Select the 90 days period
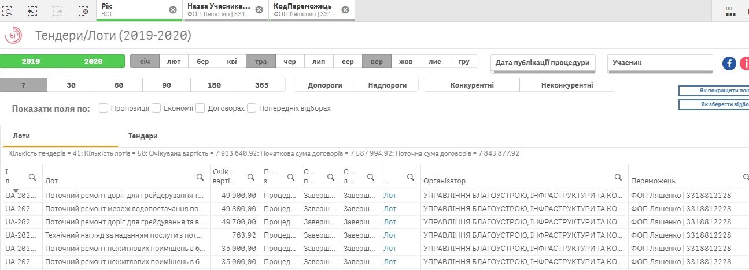 [x=167, y=85]
